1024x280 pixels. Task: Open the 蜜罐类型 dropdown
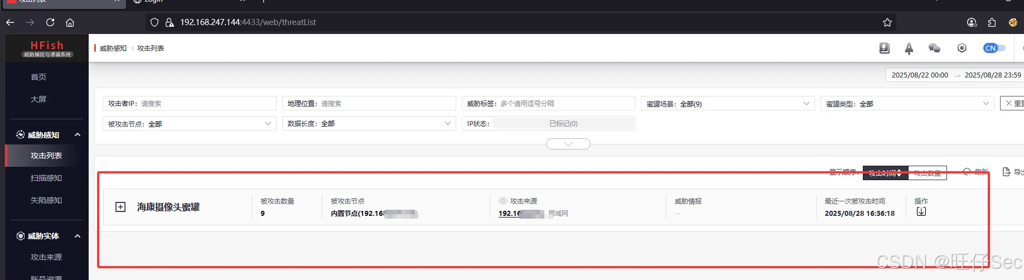[x=907, y=103]
